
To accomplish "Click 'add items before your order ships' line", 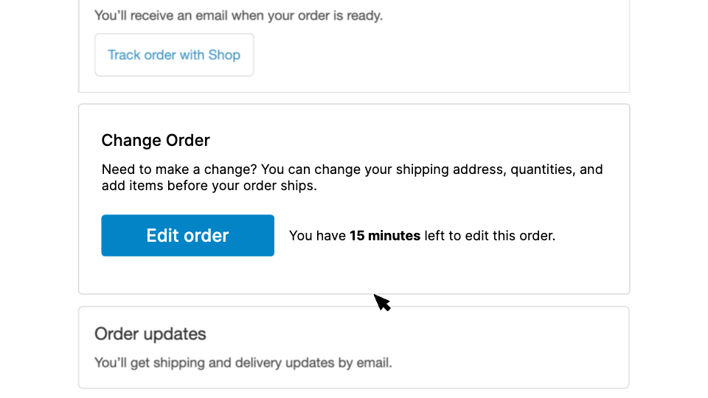I will pos(209,186).
